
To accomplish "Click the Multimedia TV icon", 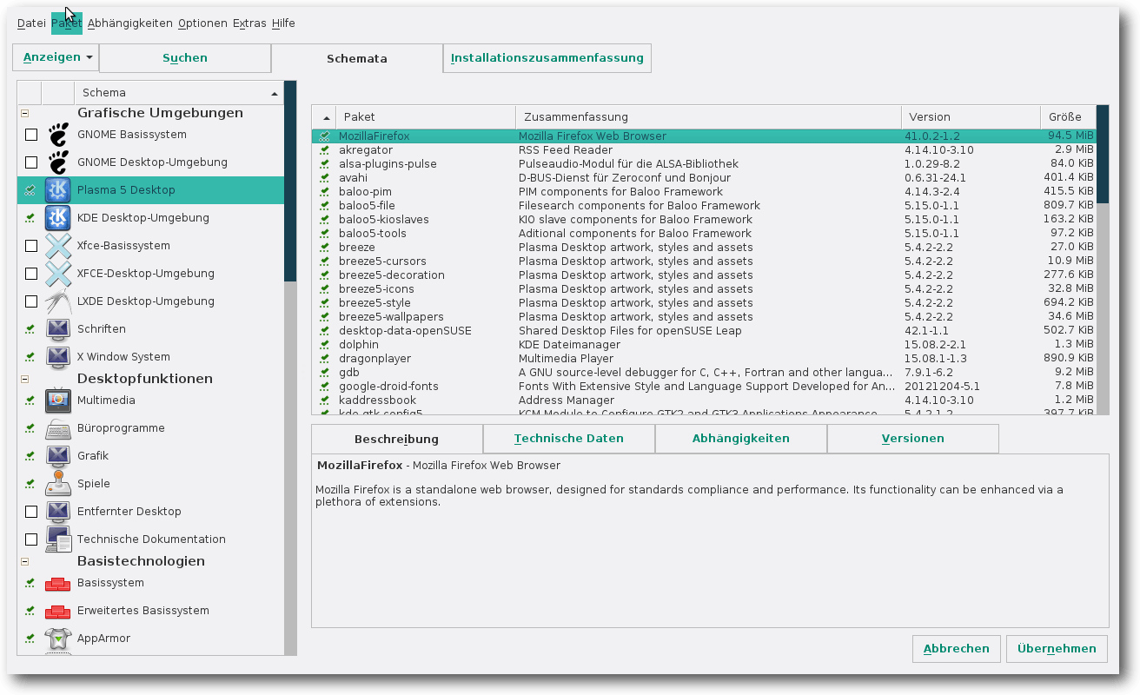I will [x=58, y=400].
